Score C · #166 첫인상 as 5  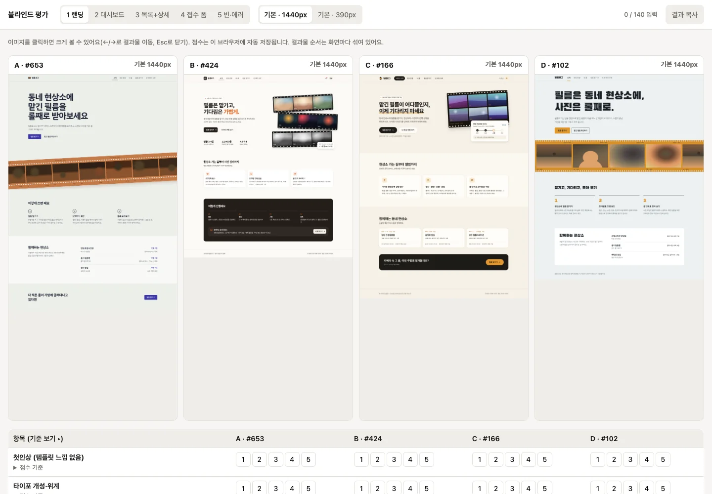coord(545,459)
